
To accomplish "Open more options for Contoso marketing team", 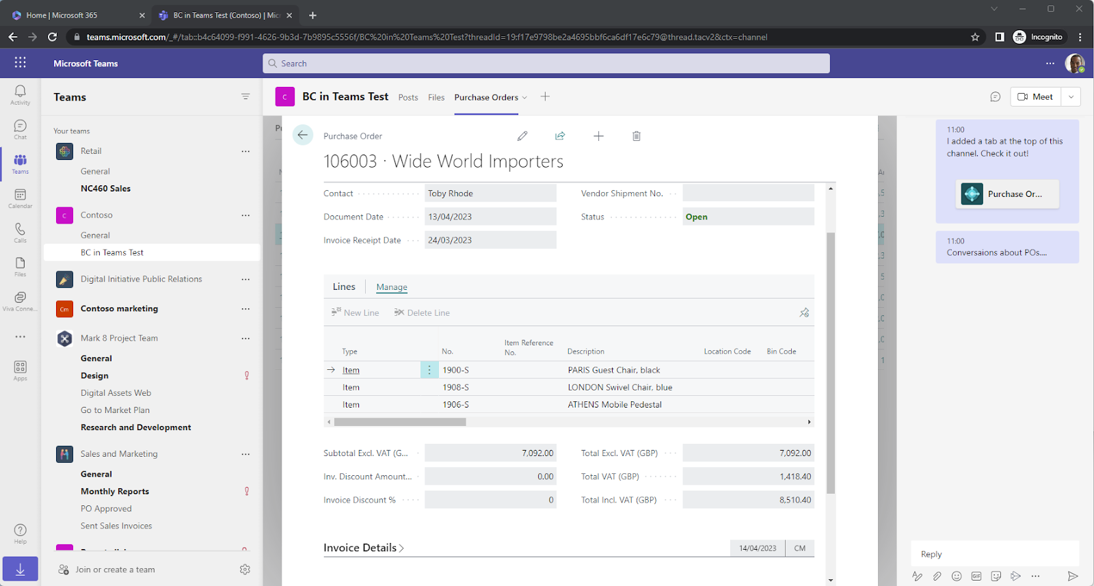I will (x=245, y=308).
